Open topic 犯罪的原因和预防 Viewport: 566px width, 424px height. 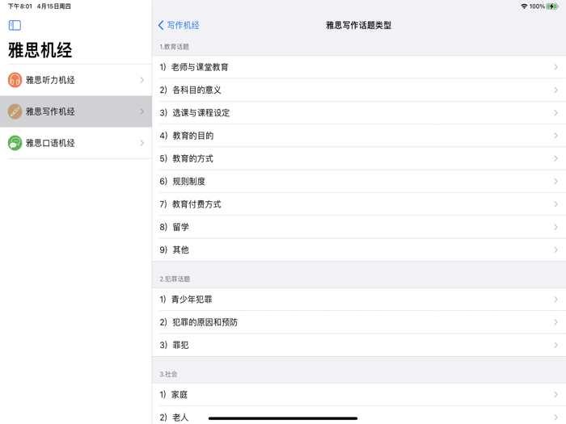click(x=359, y=322)
